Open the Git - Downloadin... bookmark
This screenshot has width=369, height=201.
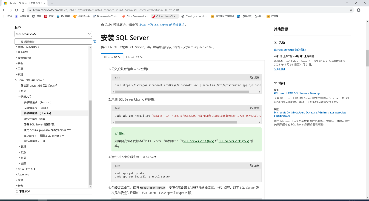(x=135, y=16)
